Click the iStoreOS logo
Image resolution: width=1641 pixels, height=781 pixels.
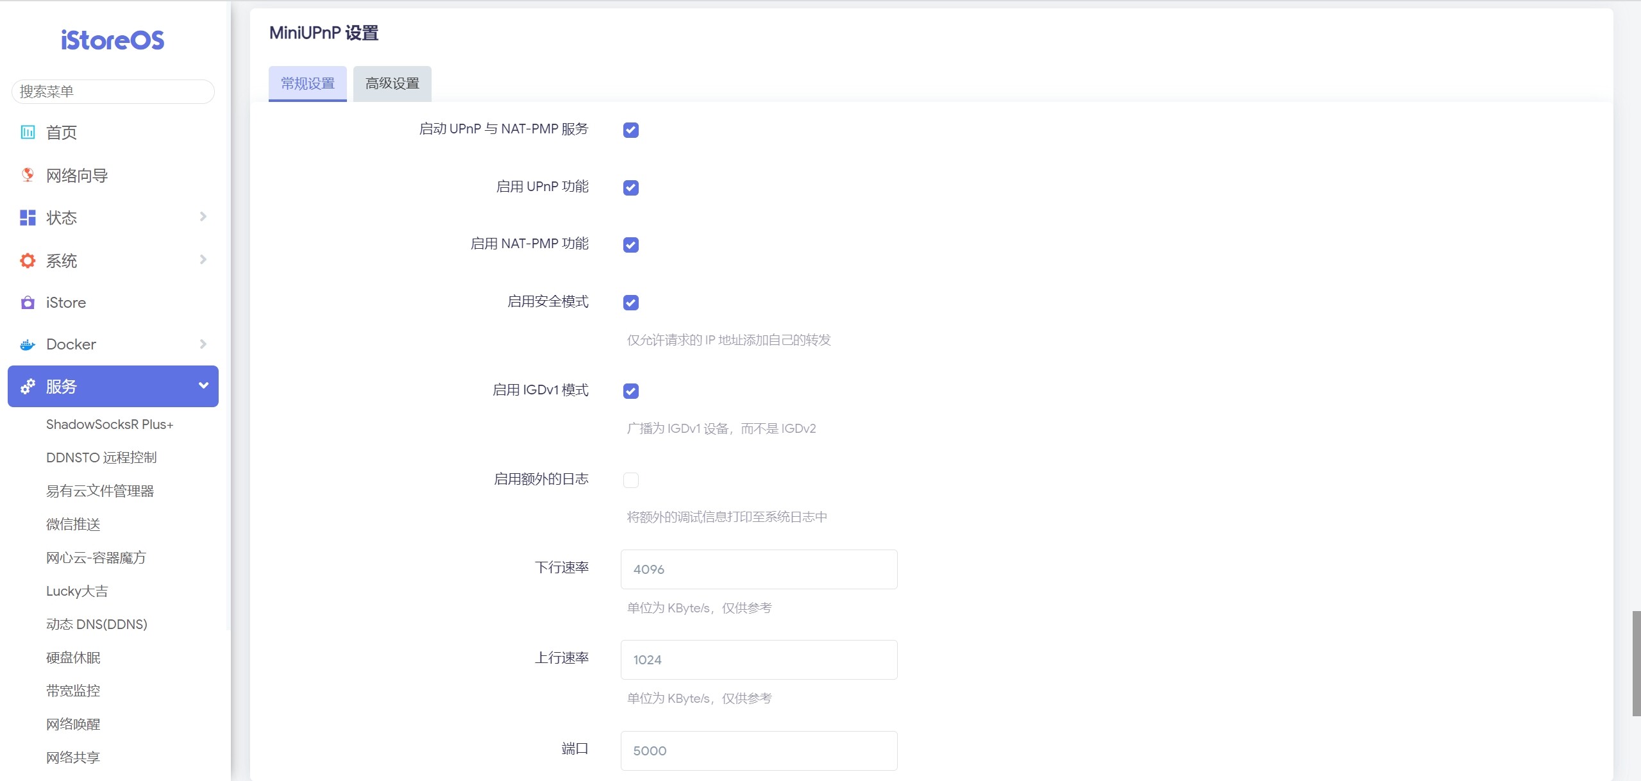[113, 40]
